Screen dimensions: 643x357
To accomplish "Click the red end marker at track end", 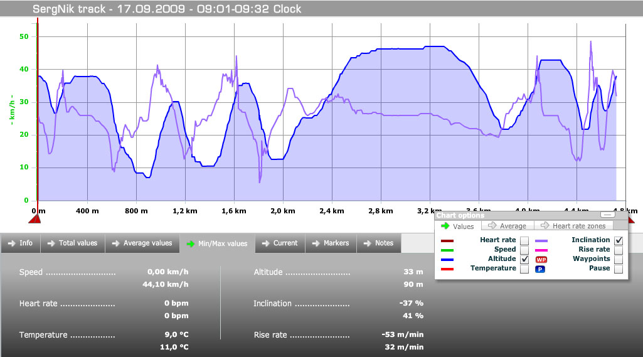I will [631, 220].
